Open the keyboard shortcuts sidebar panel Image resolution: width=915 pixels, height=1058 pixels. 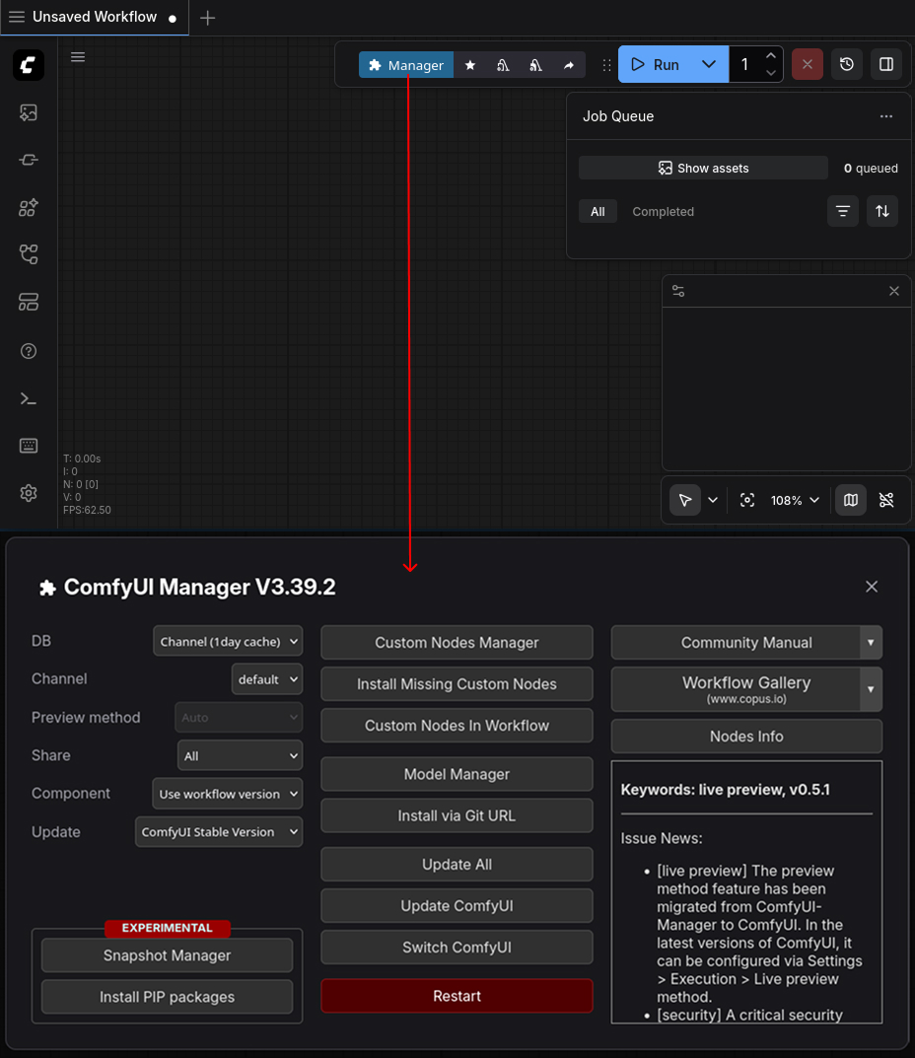pyautogui.click(x=29, y=446)
